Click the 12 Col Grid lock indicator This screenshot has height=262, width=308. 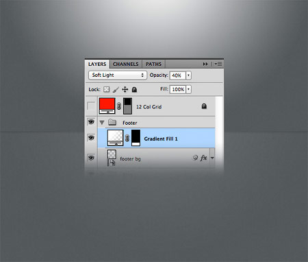(204, 106)
